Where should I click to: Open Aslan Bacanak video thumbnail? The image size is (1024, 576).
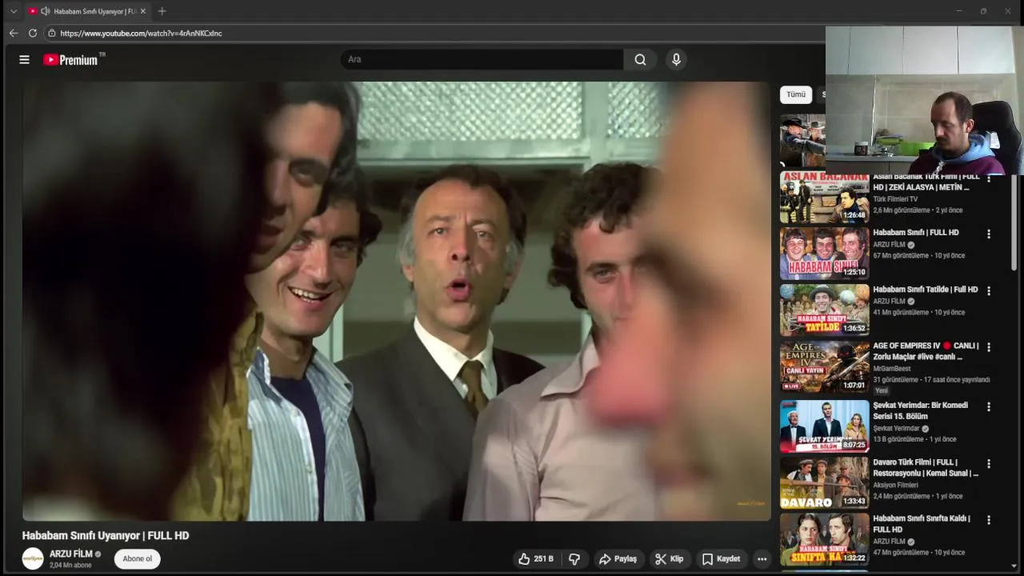824,198
